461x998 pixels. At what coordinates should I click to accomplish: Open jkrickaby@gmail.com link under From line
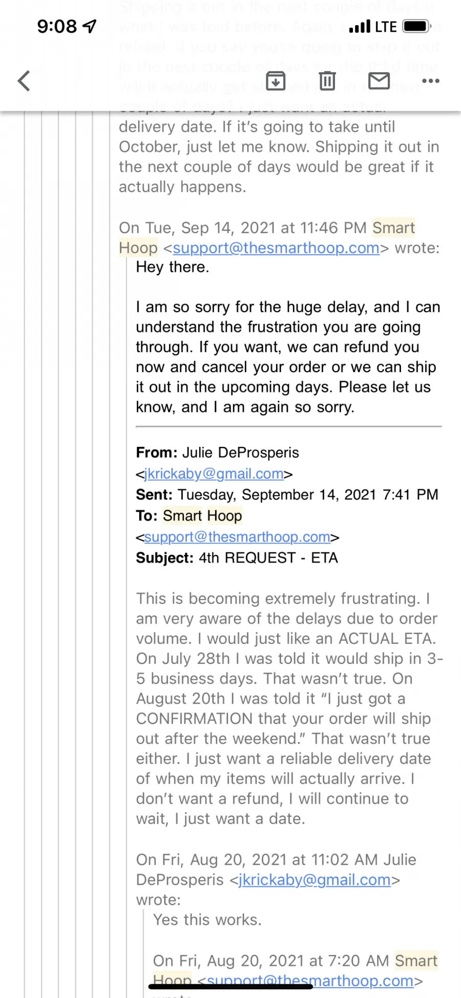[x=214, y=474]
